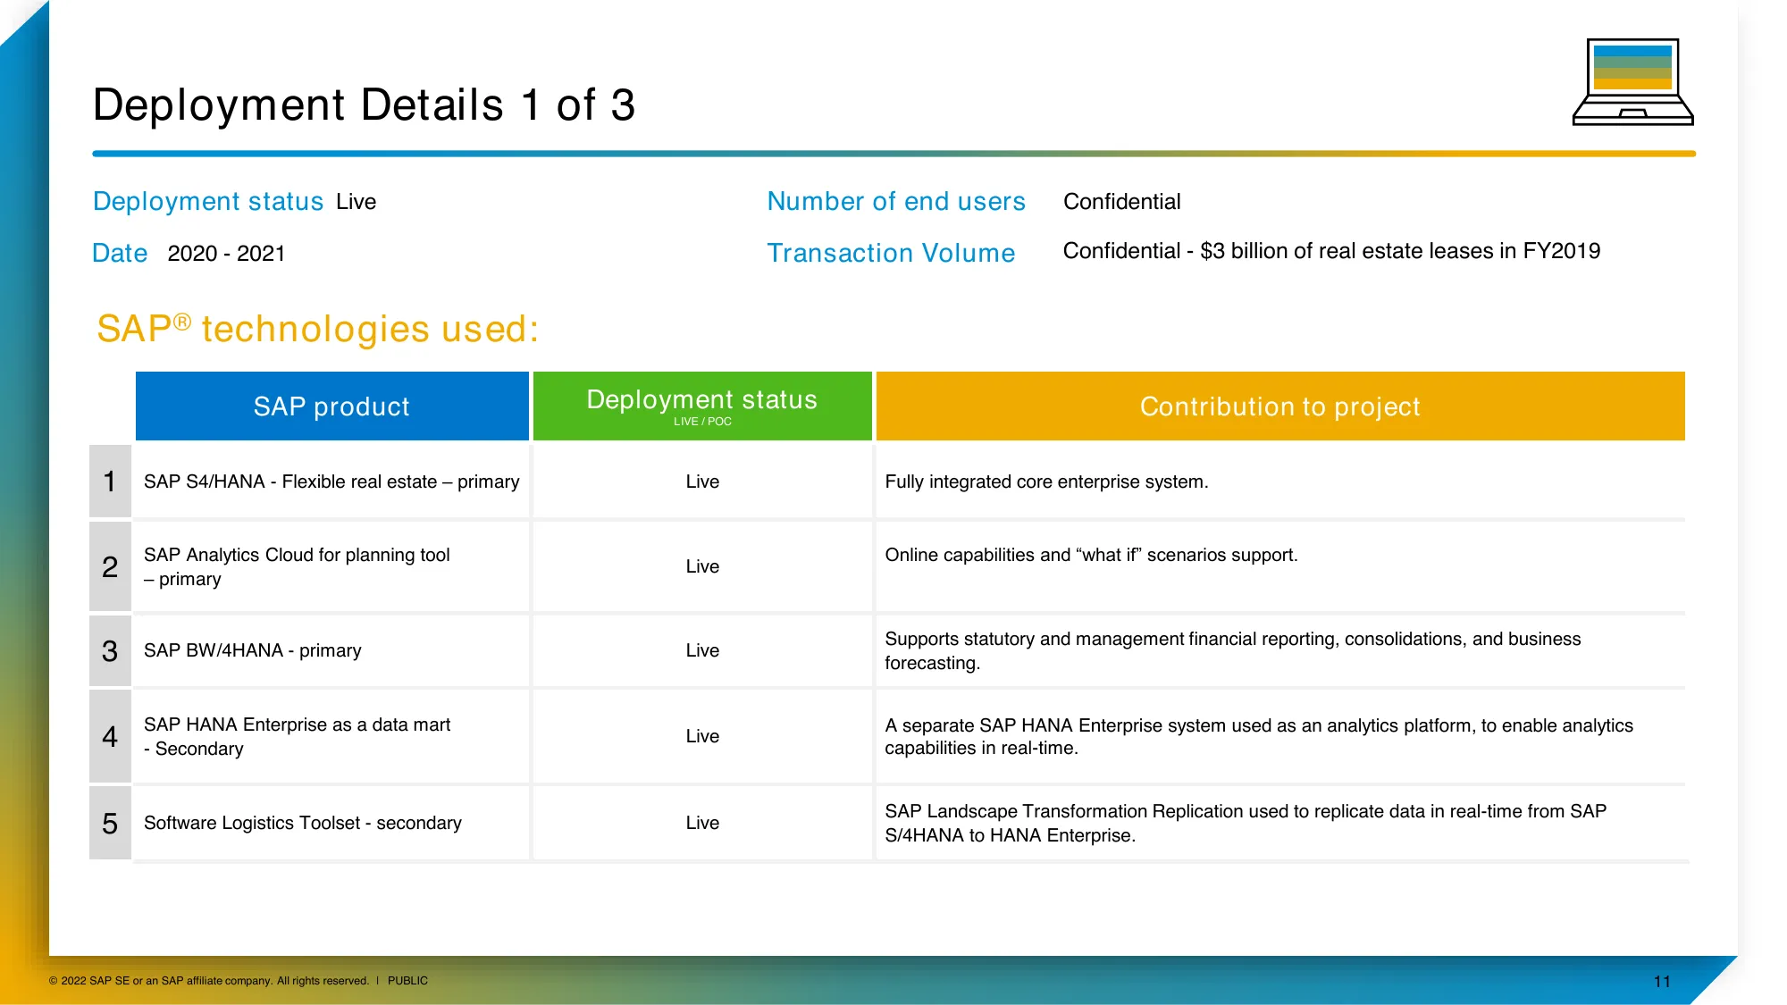Select 'Software Logistics Toolset - secondary' cell

[331, 823]
